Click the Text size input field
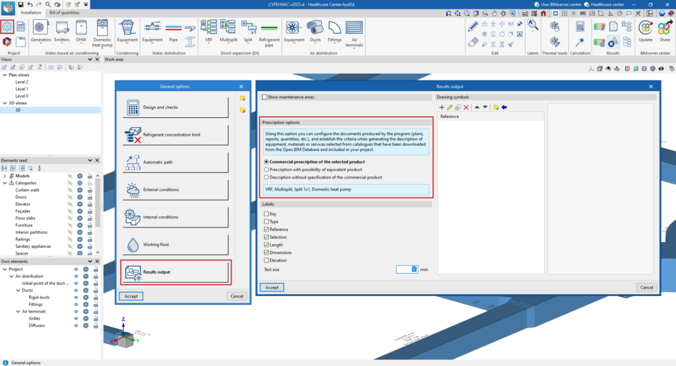 [x=407, y=269]
